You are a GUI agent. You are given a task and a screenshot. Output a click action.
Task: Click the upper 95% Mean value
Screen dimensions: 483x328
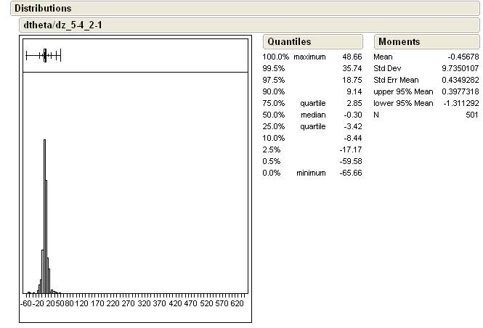(x=458, y=91)
